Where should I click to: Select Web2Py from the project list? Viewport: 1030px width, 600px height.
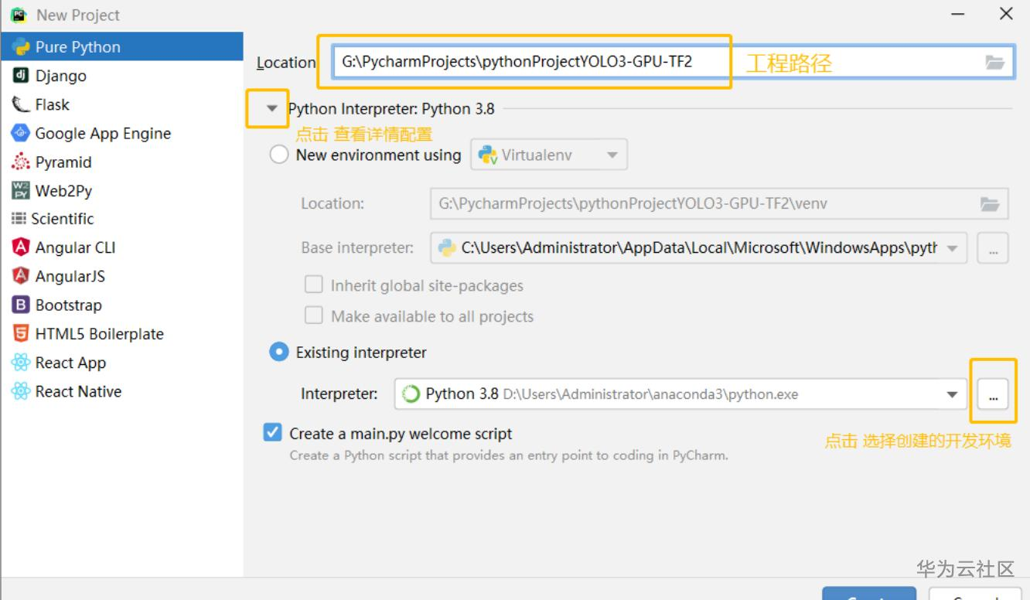[122, 191]
